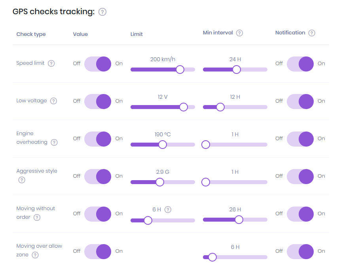Toggle Moving without order value switch
Image resolution: width=341 pixels, height=271 pixels.
click(98, 214)
